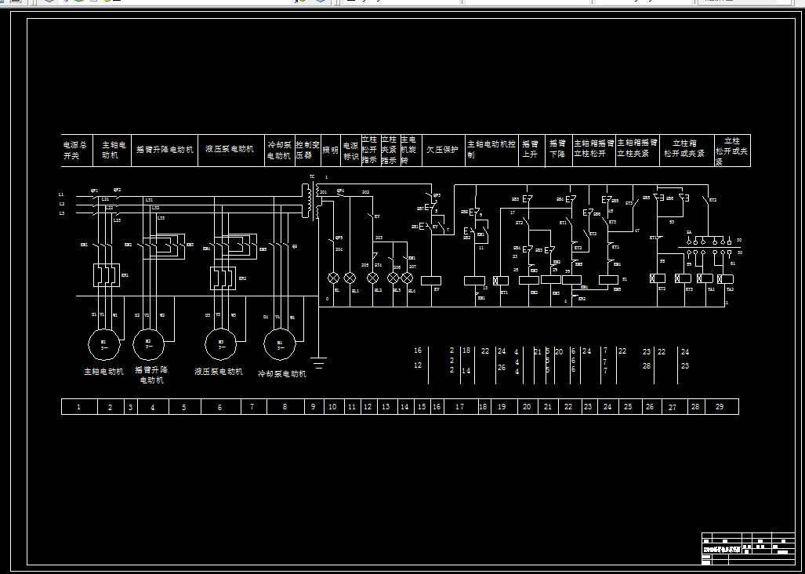The height and width of the screenshot is (574, 805).
Task: Click zone number 25 in the bottom index row
Action: 629,407
